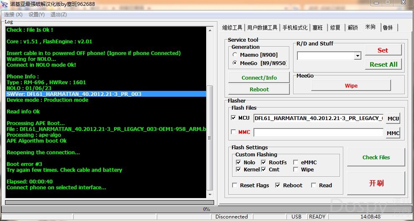
Task: Click the 0% progress bar
Action: point(207,209)
